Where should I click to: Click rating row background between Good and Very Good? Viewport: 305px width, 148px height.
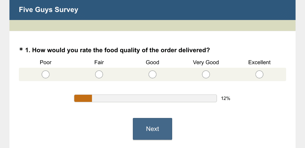[x=179, y=74]
